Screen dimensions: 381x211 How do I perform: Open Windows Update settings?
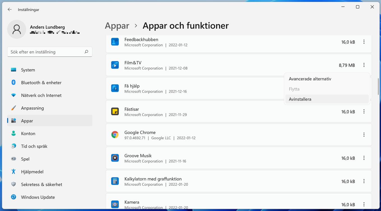(50, 197)
